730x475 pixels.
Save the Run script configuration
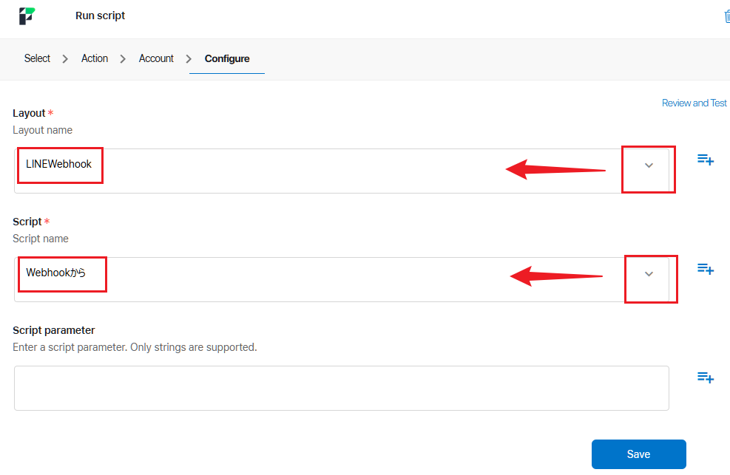(638, 454)
